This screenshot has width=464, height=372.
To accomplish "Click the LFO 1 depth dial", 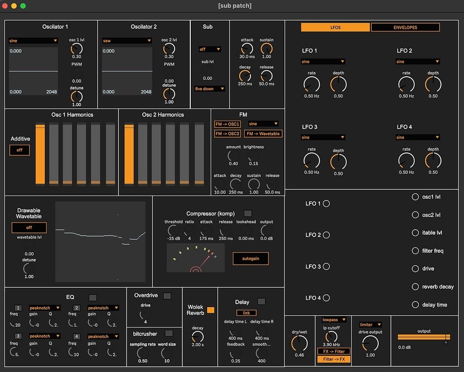I will click(338, 85).
